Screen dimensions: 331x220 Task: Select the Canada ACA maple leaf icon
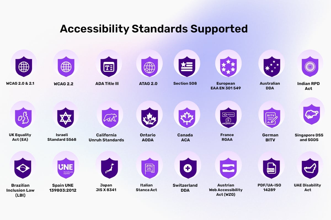(187, 117)
